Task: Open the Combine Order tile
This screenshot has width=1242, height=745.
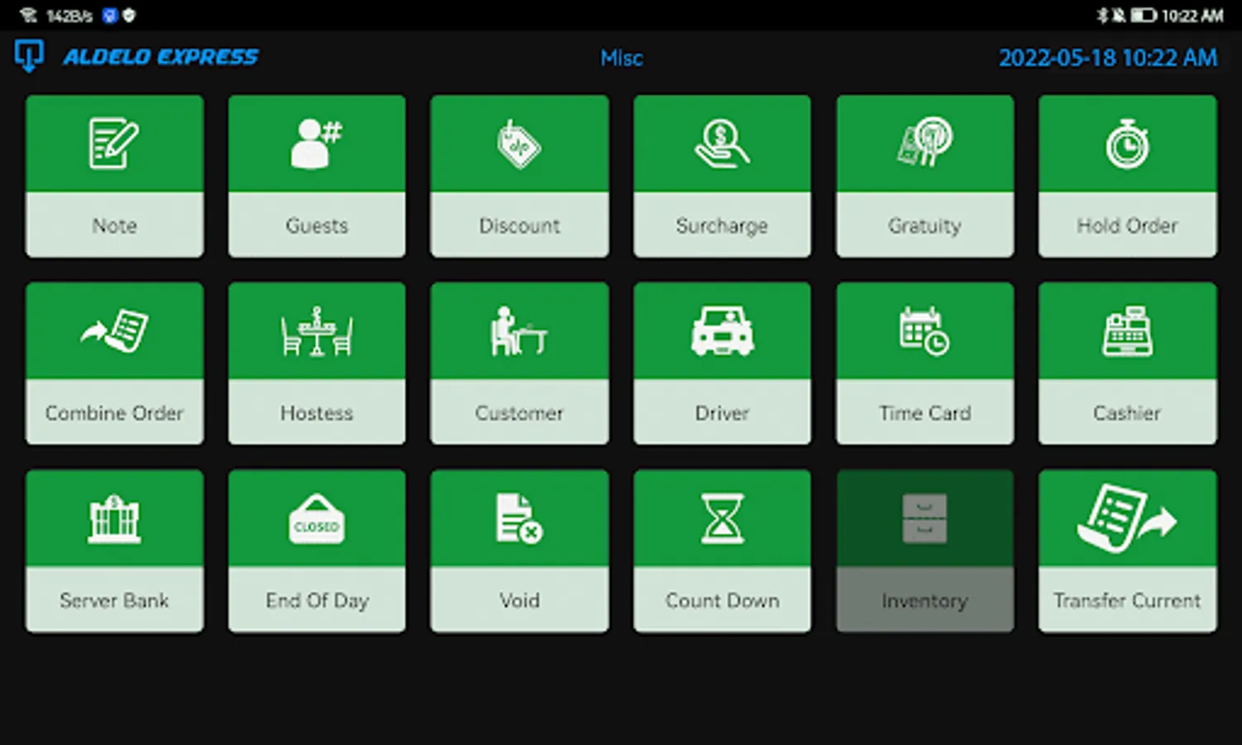Action: click(x=114, y=363)
